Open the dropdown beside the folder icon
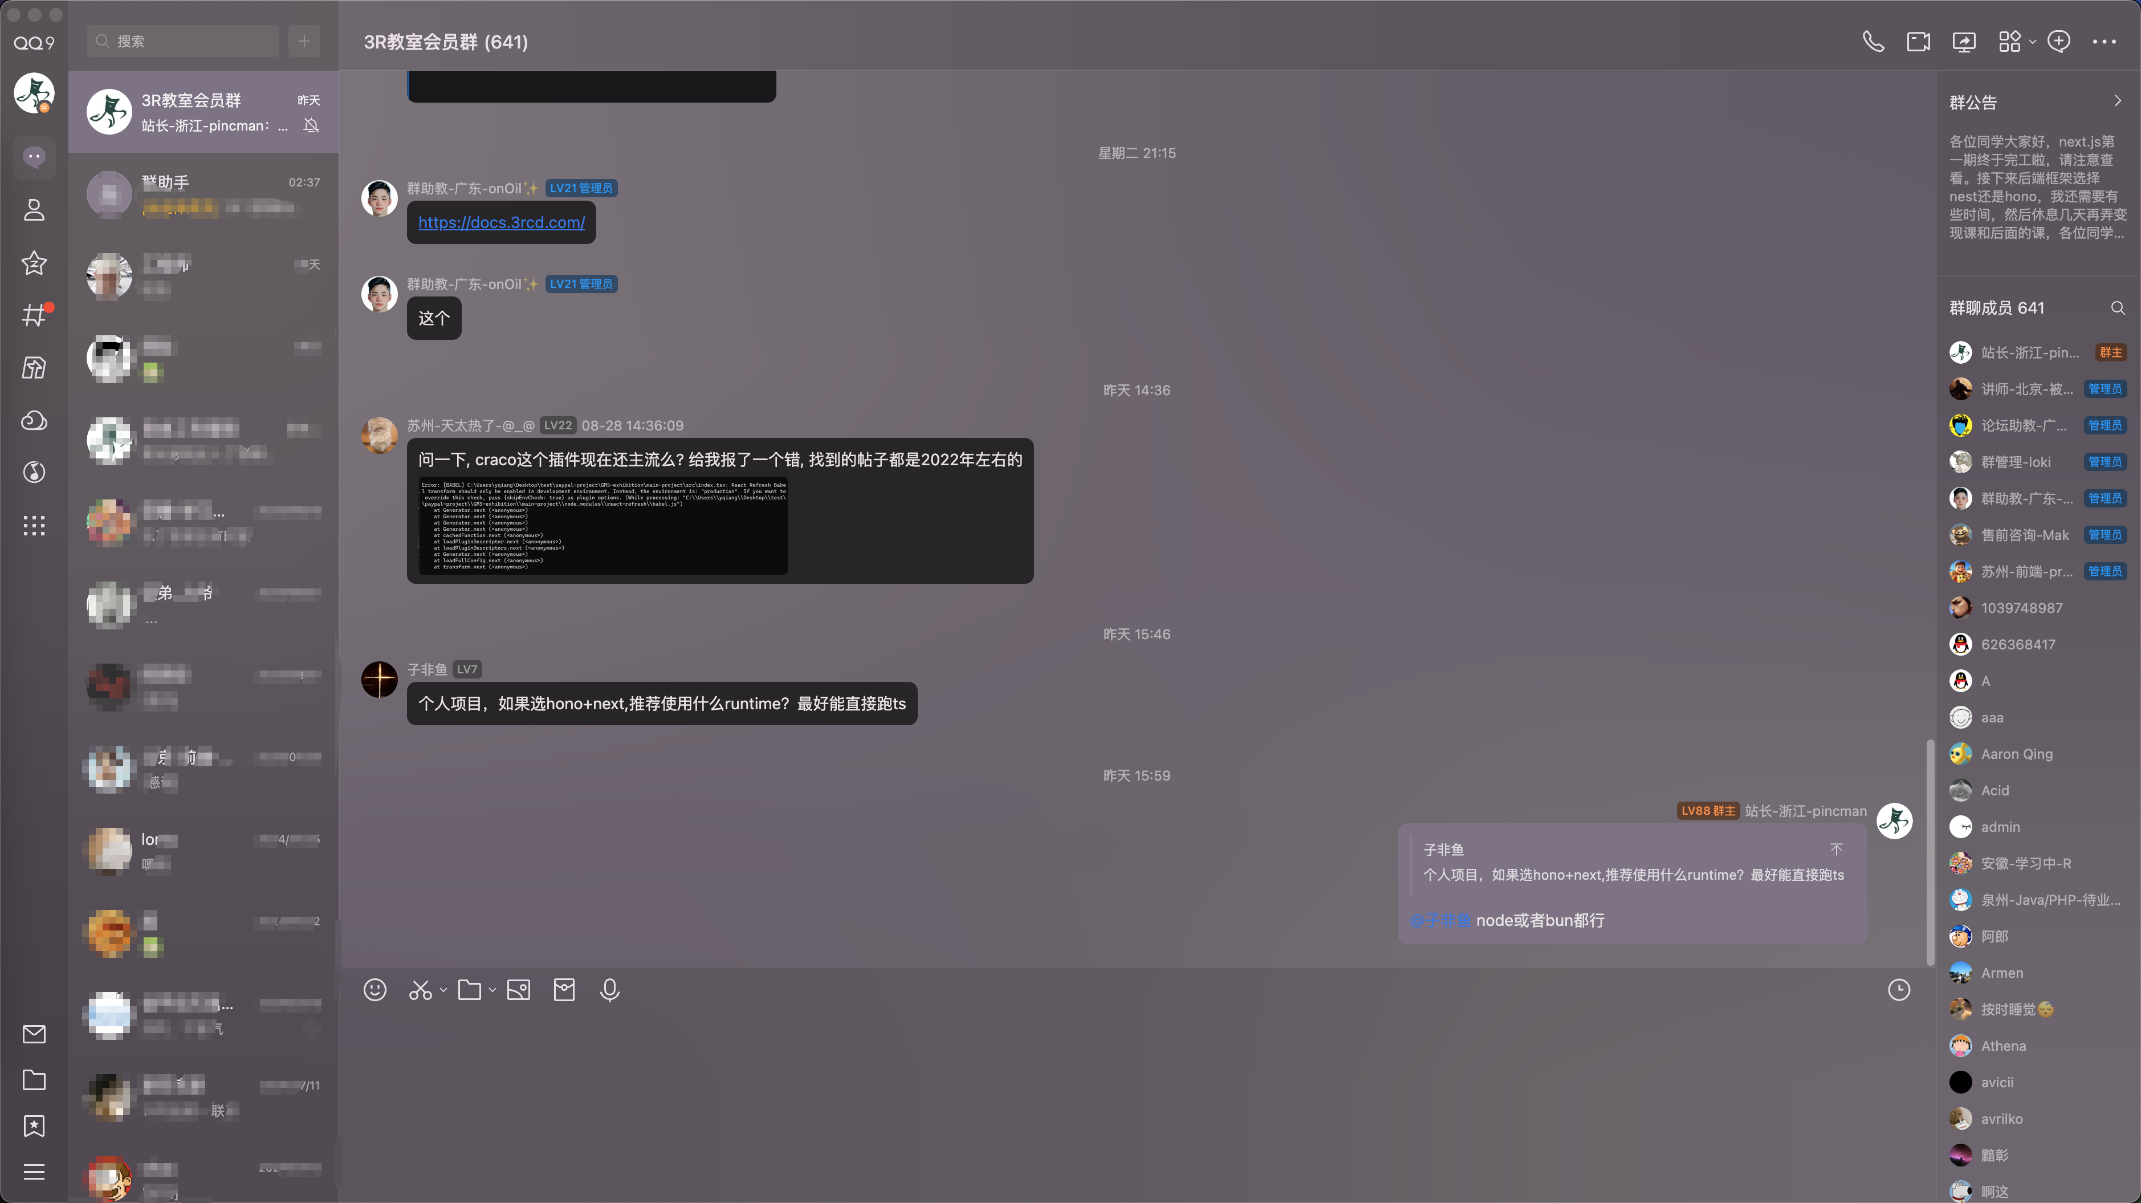2141x1203 pixels. (493, 989)
